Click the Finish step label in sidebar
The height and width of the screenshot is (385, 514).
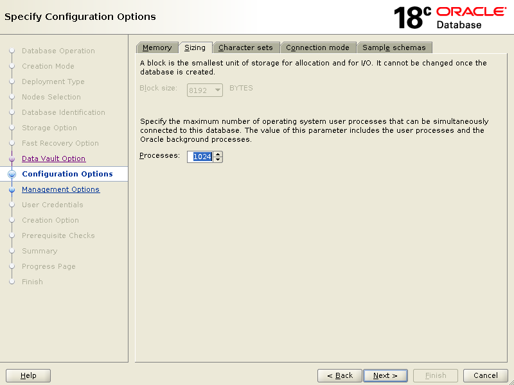tap(32, 282)
